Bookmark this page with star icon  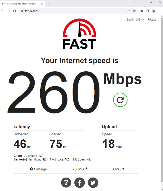(x=134, y=11)
